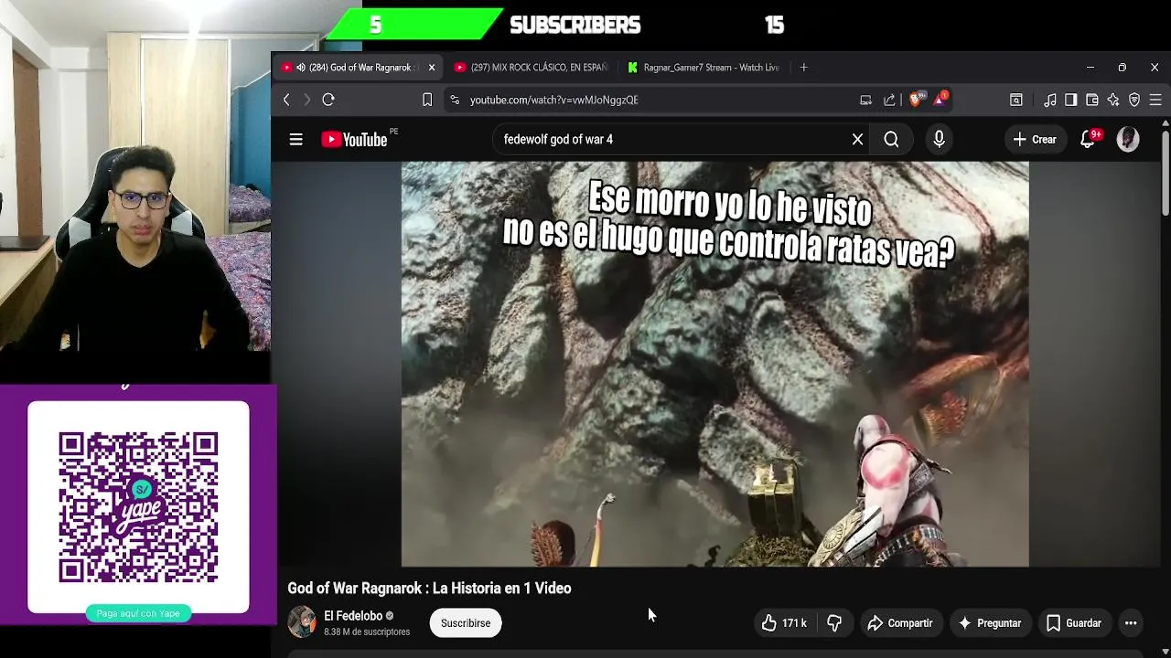
Task: Open the YouTube hamburger guide menu
Action: pyautogui.click(x=295, y=140)
